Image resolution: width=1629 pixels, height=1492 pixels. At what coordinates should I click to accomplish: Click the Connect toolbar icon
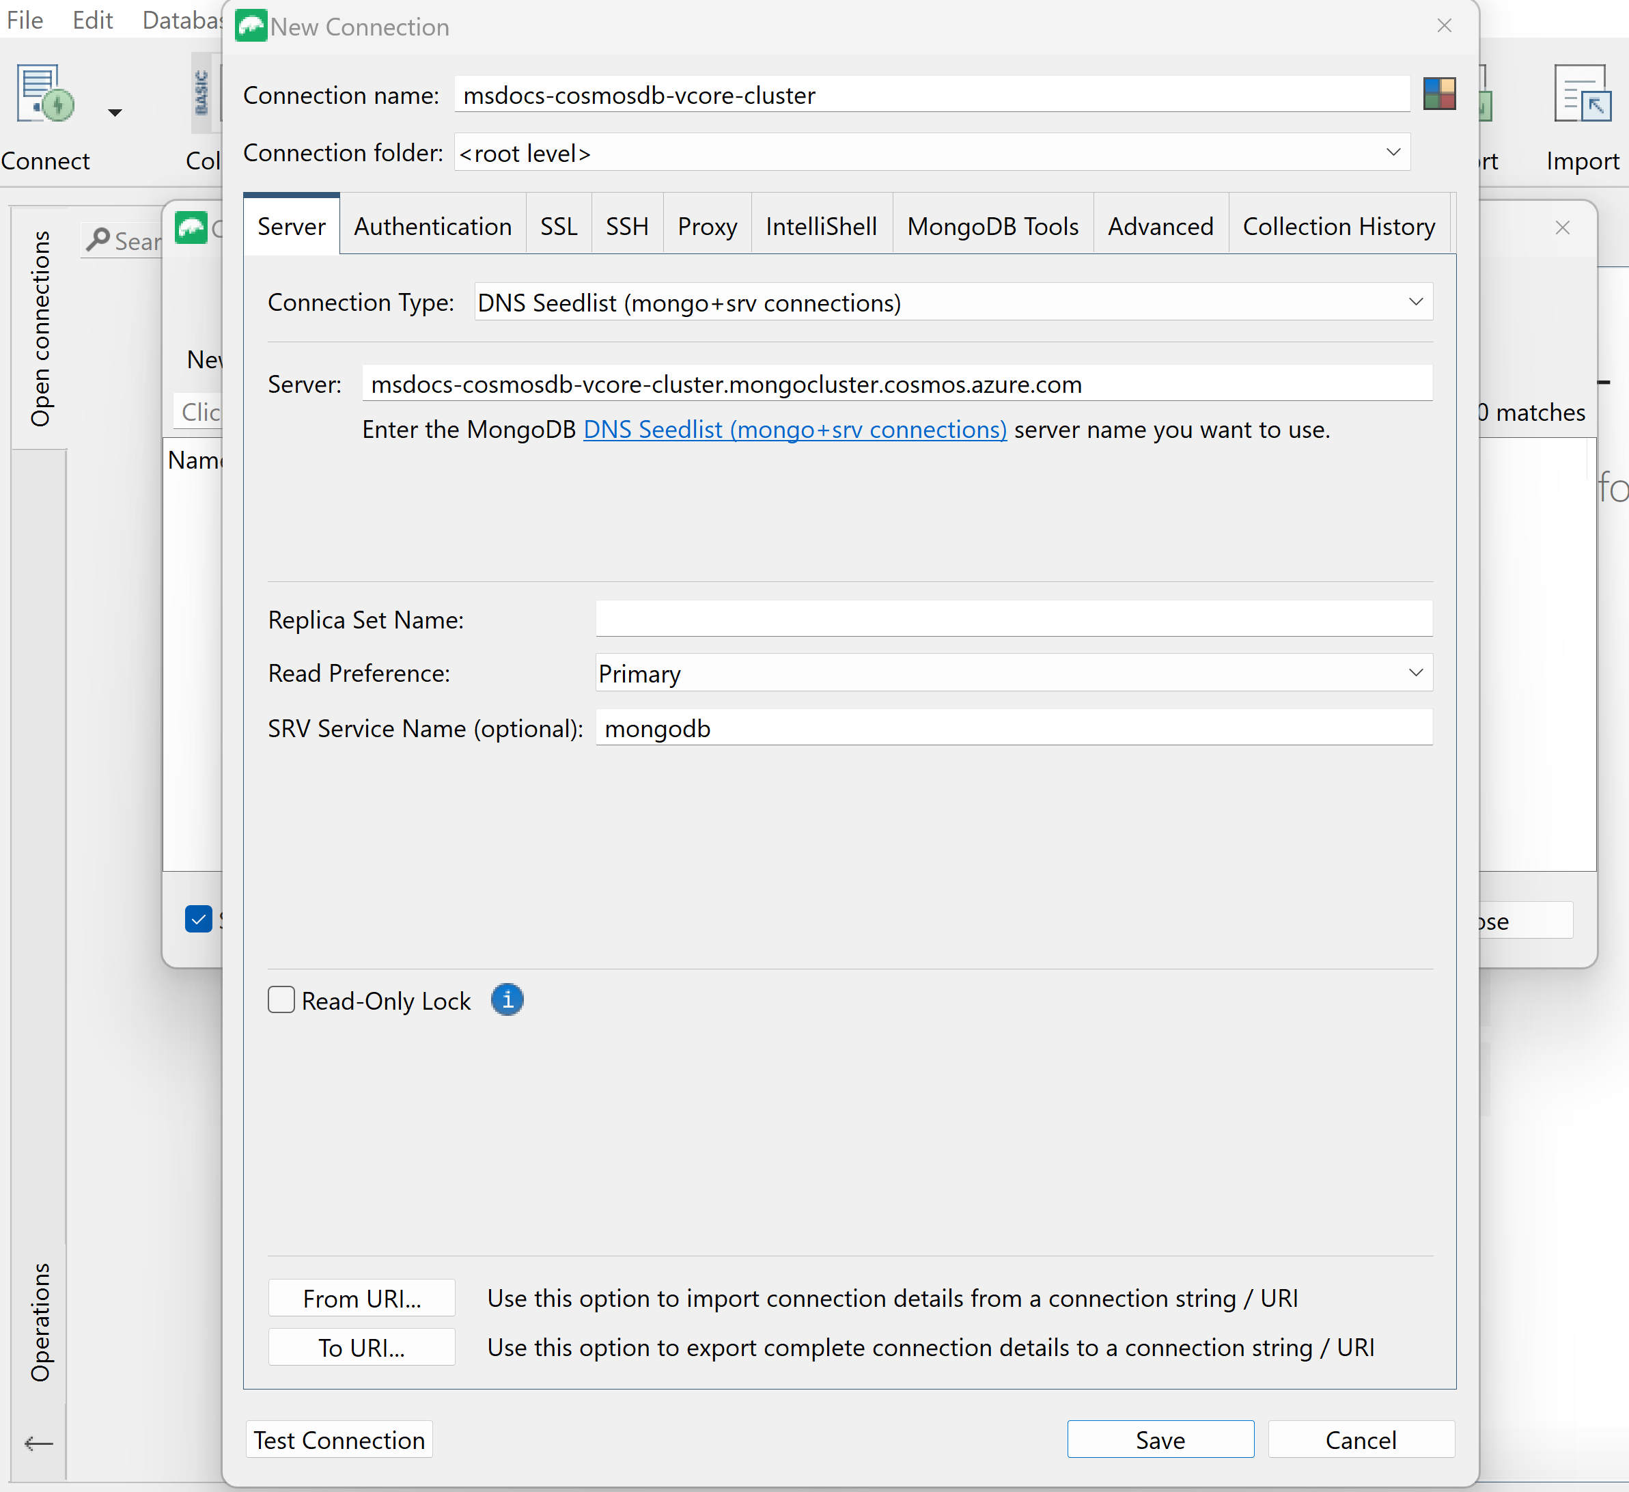[x=44, y=93]
